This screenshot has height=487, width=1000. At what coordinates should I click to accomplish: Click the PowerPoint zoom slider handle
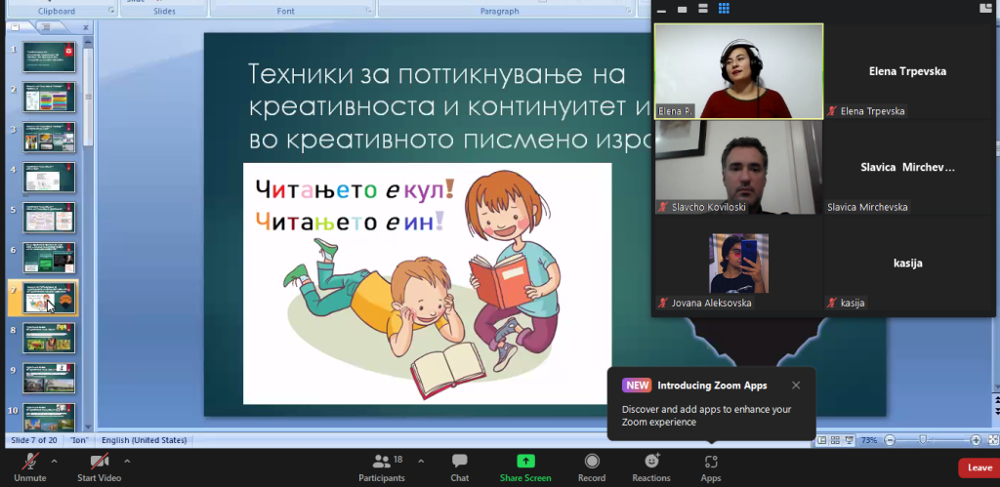point(924,440)
